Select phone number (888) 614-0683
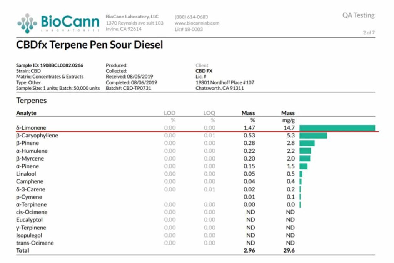394x263 pixels. pyautogui.click(x=192, y=17)
